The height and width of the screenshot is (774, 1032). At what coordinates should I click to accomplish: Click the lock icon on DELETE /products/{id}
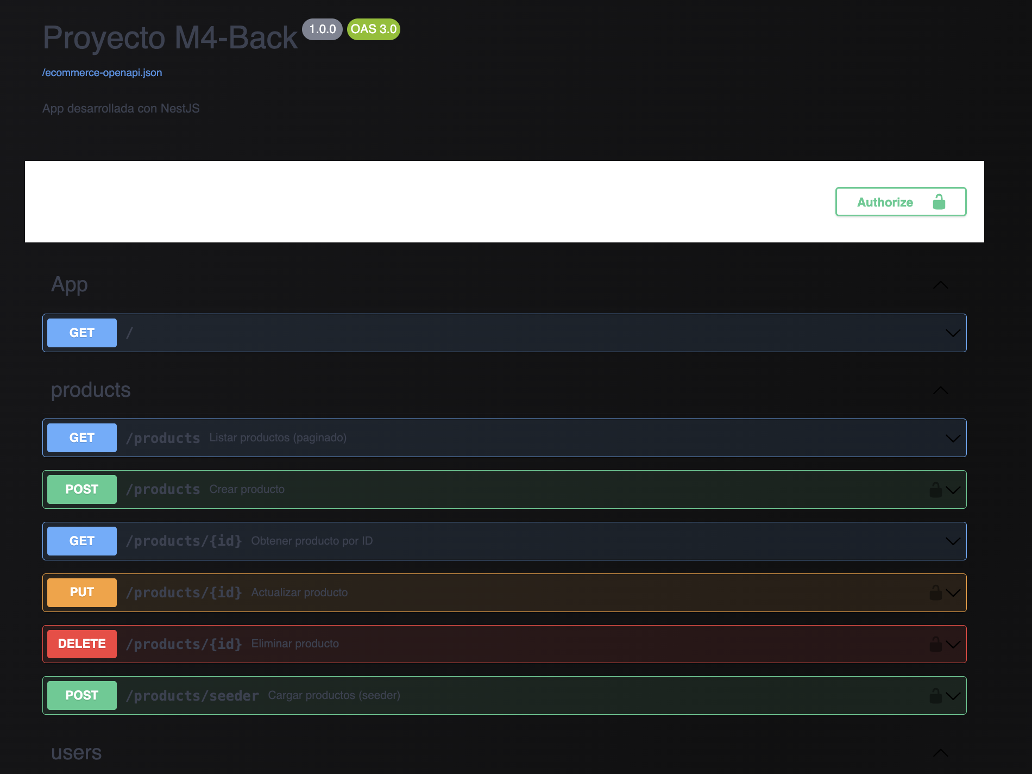(x=935, y=644)
